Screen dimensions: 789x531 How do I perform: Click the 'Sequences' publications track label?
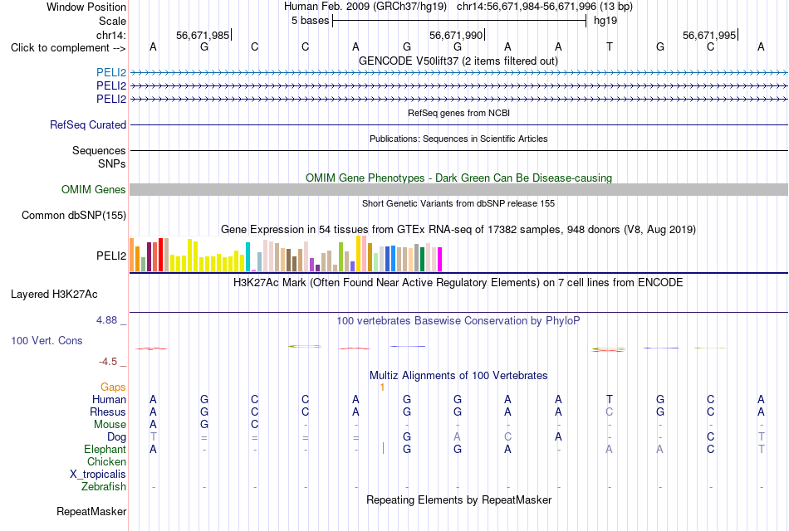click(x=99, y=150)
